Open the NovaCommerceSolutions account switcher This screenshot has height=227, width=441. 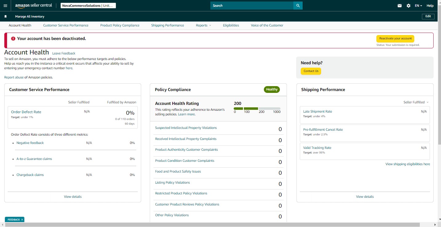click(x=88, y=6)
